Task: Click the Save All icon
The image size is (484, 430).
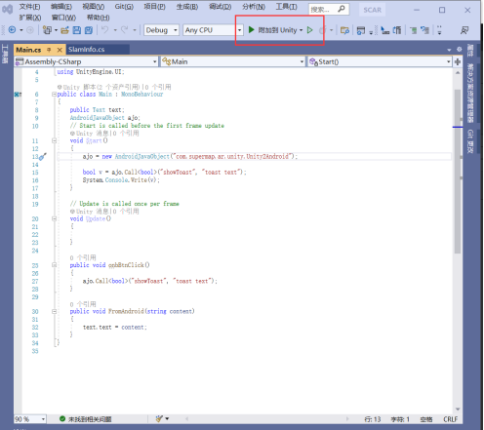Action: (89, 30)
